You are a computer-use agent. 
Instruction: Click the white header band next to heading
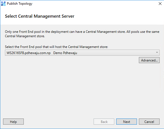click(x=118, y=16)
